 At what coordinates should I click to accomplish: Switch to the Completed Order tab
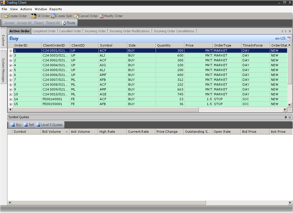[x=44, y=31]
